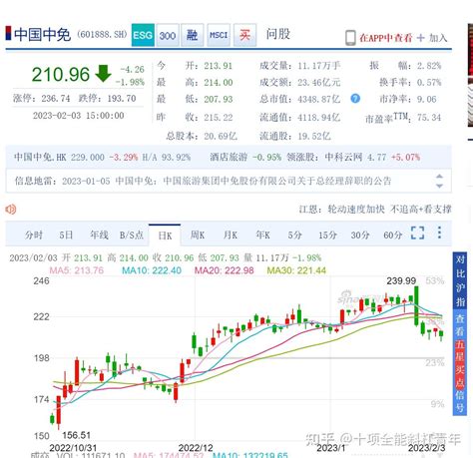Switch to the 30分 chart tab
Image resolution: width=473 pixels, height=458 pixels.
pos(360,235)
